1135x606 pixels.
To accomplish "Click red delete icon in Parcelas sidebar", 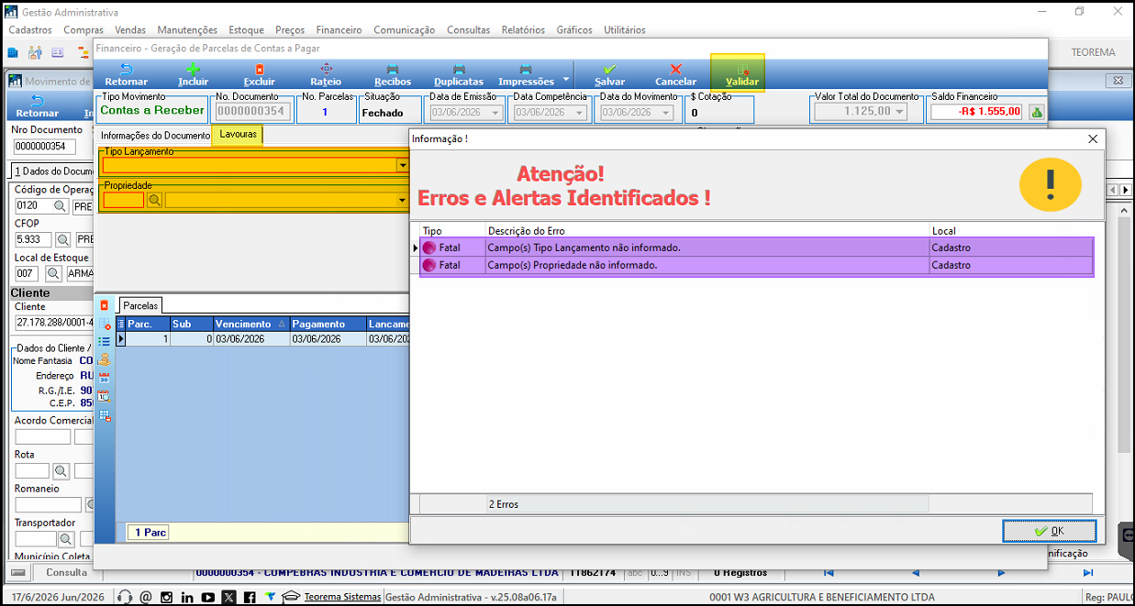I will [105, 304].
